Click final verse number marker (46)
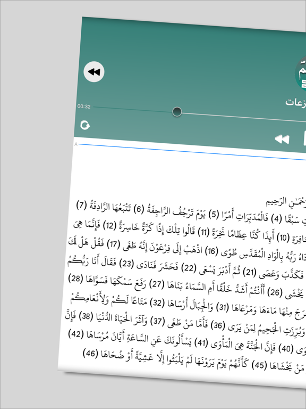The width and height of the screenshot is (306, 409). [89, 354]
